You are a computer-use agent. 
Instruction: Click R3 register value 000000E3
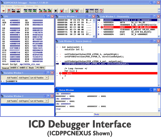tap(15, 35)
